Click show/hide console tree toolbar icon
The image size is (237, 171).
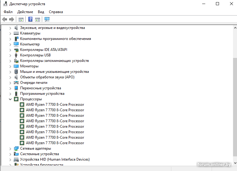(x=21, y=20)
